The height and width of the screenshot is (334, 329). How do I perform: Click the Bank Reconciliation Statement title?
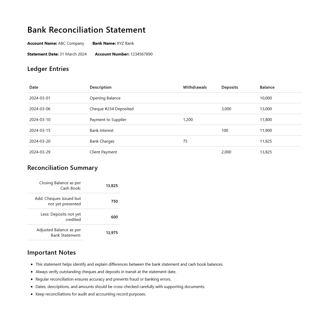pyautogui.click(x=86, y=30)
